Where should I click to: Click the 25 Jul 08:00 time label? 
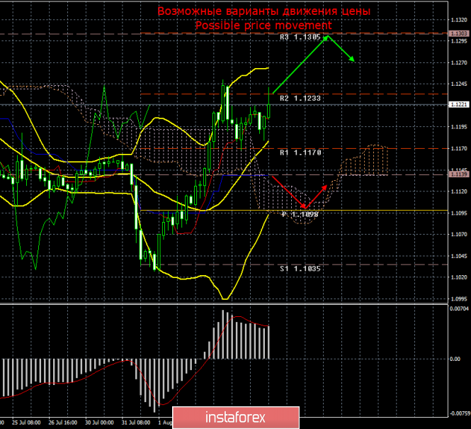click(26, 423)
